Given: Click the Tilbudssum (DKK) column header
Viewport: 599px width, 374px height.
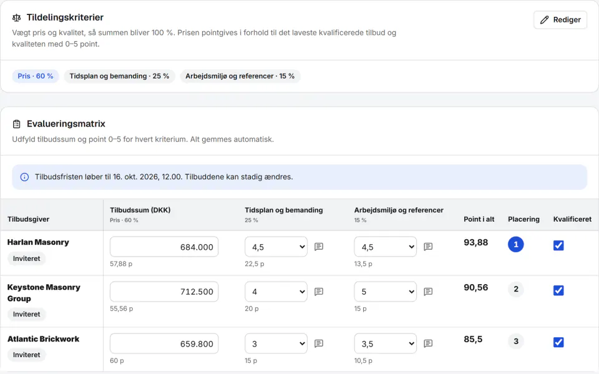Looking at the screenshot, I should click(140, 210).
